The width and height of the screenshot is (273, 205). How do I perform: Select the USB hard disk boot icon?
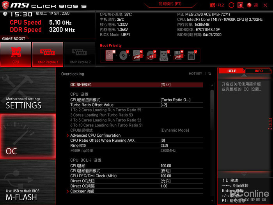pos(137,55)
